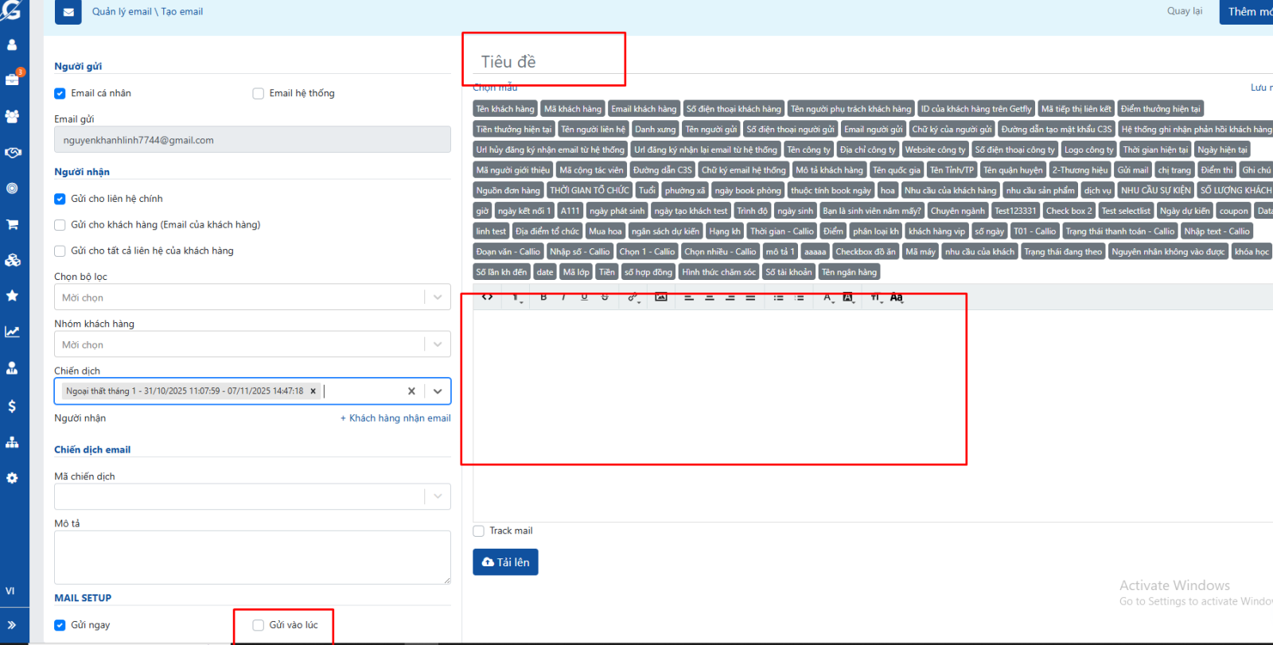Image resolution: width=1273 pixels, height=645 pixels.
Task: Check the Gửi vào lúc option
Action: pos(259,625)
